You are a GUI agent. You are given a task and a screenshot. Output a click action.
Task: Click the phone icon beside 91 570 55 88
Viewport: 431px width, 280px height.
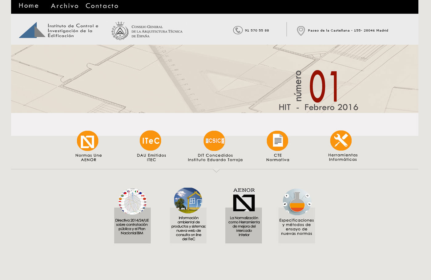point(238,30)
